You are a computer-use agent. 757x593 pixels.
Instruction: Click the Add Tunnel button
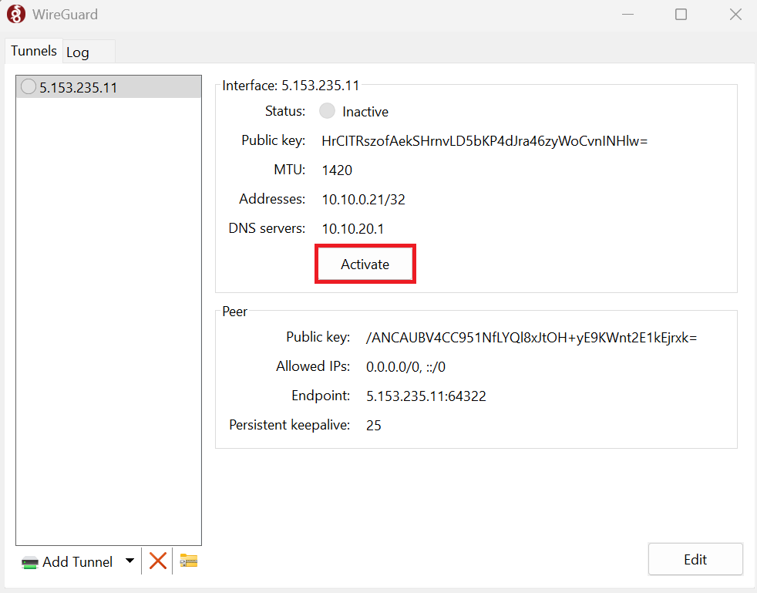[68, 561]
